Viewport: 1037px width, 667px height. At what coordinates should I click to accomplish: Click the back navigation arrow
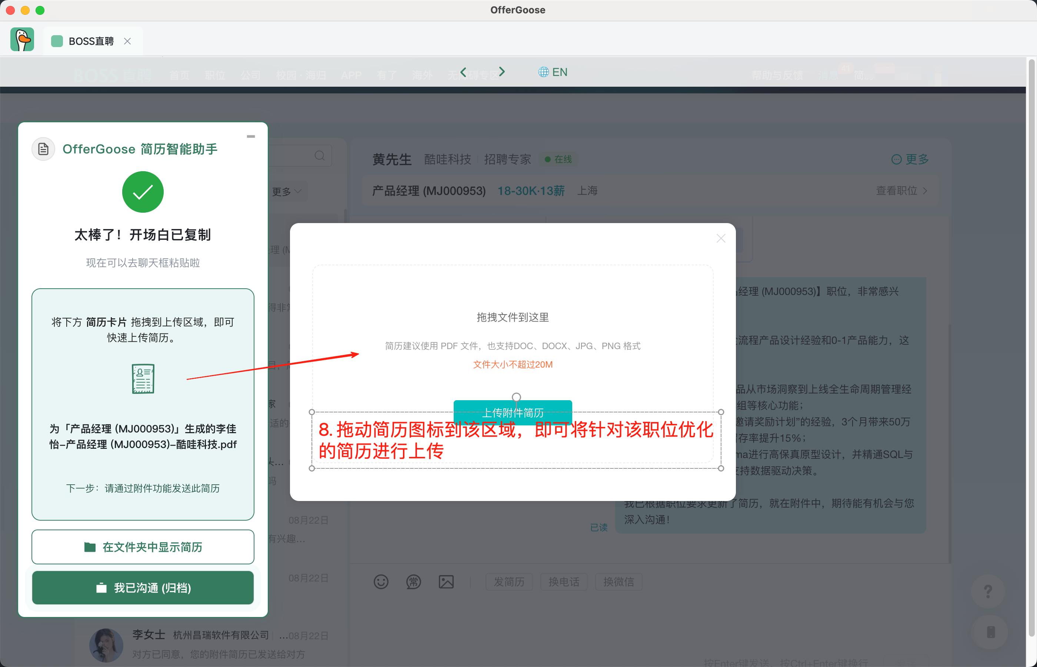(464, 72)
